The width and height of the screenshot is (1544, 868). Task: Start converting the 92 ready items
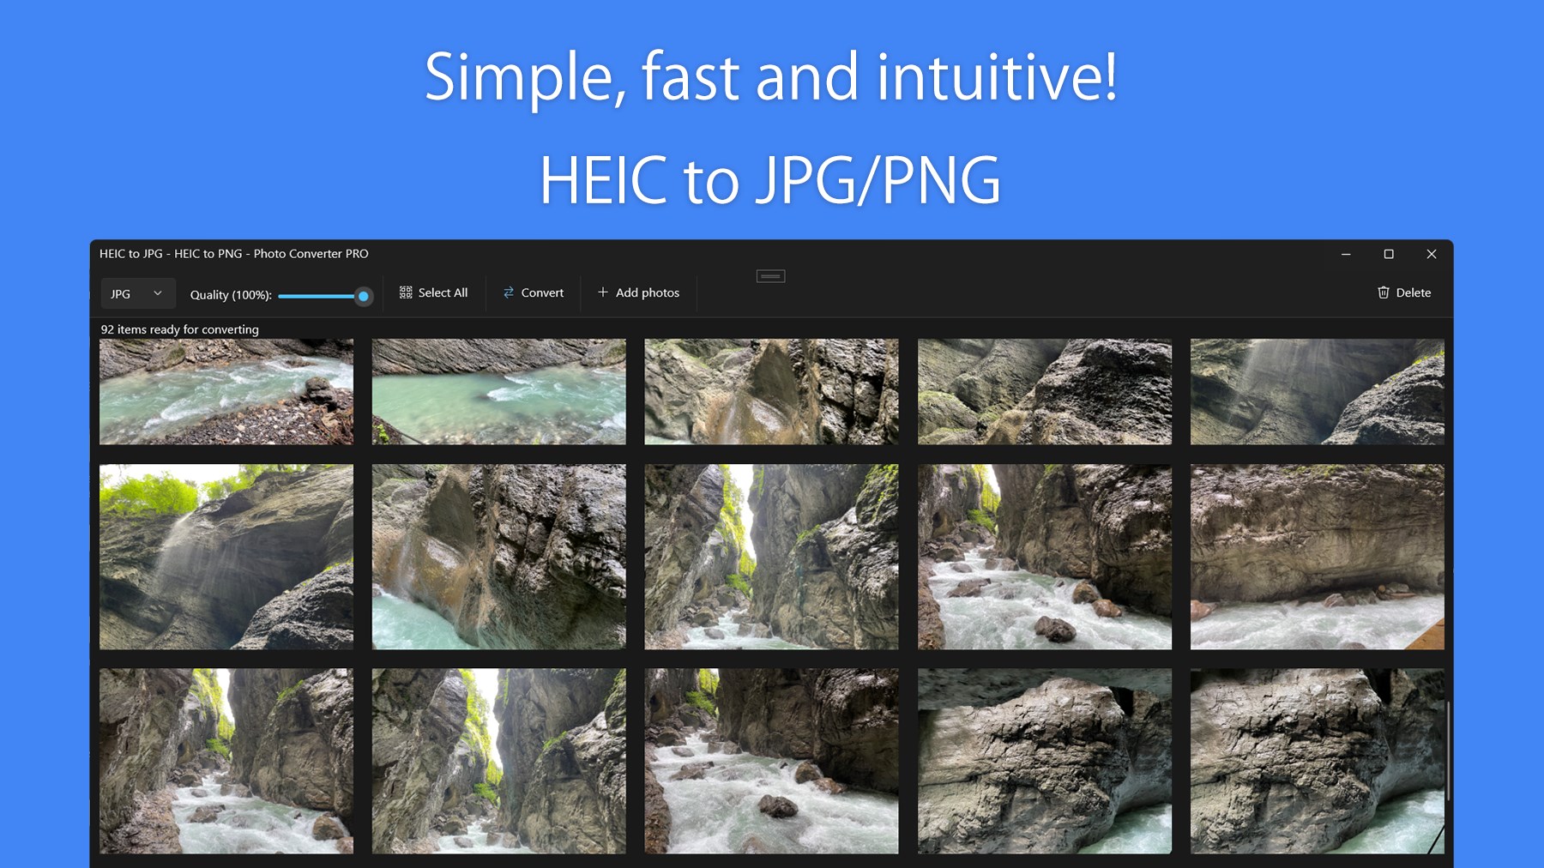(533, 292)
